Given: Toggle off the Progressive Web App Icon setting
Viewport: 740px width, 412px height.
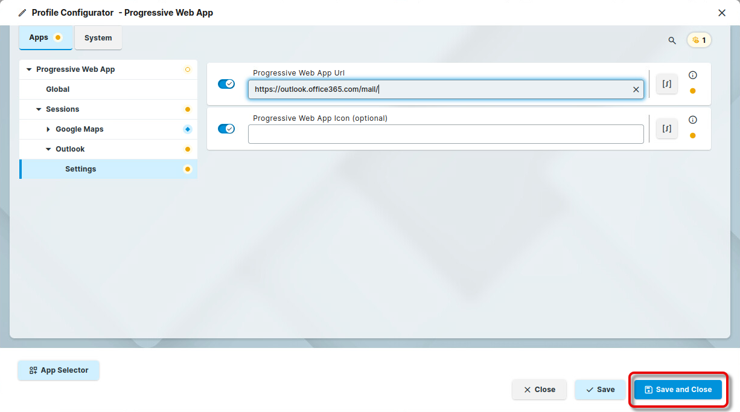Looking at the screenshot, I should pyautogui.click(x=226, y=129).
